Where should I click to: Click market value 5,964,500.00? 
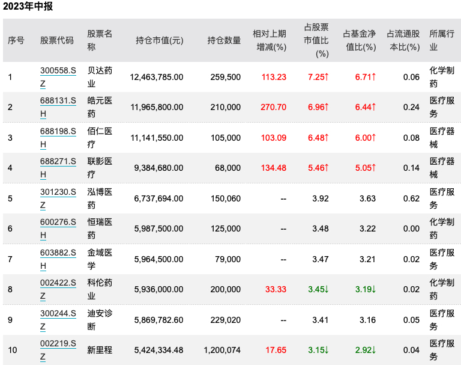coord(158,259)
